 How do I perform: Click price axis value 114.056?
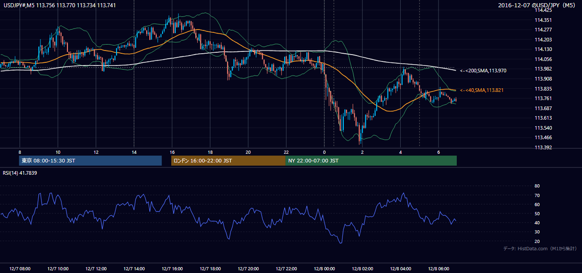543,59
